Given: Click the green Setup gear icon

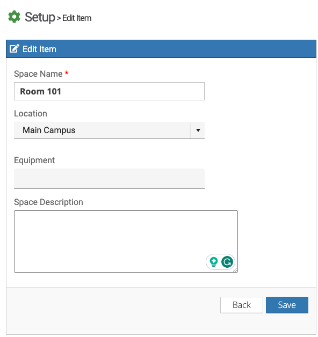Looking at the screenshot, I should click(14, 17).
